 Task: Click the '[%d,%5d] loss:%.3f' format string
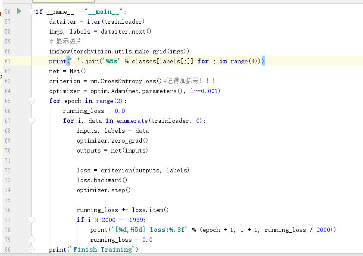[150, 230]
